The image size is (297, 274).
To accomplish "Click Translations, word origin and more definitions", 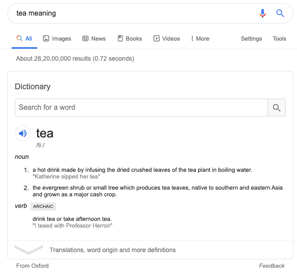I will [x=113, y=250].
